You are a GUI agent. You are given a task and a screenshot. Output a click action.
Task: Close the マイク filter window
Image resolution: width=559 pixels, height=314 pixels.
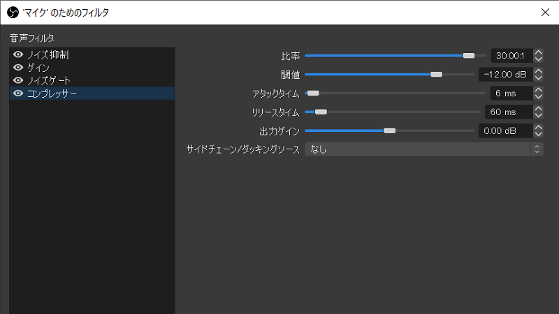click(545, 13)
